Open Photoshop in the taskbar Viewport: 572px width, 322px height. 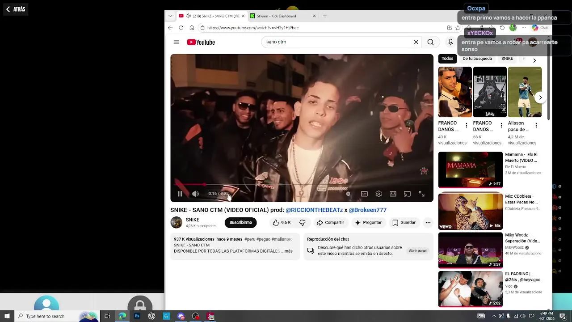pyautogui.click(x=137, y=316)
